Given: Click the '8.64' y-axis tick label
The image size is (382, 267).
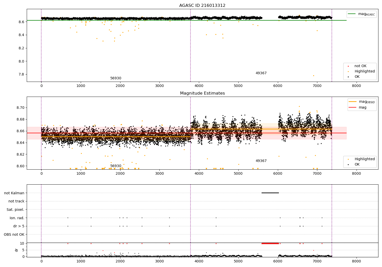Looking at the screenshot, I should pyautogui.click(x=20, y=143).
